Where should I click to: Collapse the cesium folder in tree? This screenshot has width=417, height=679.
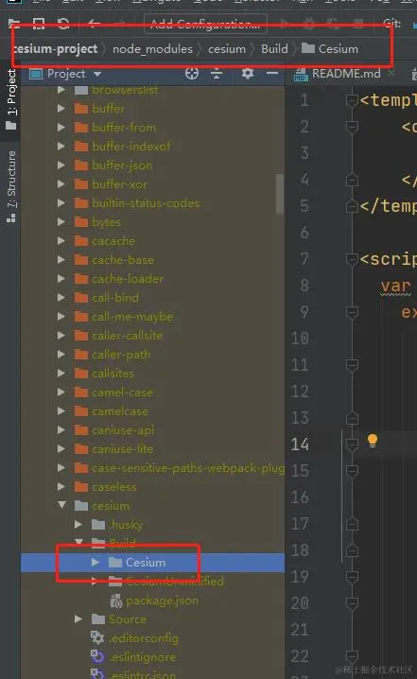tap(61, 505)
